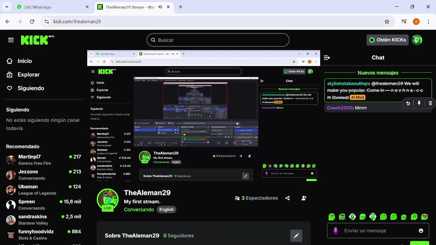Reload the Kick page

[32, 21]
